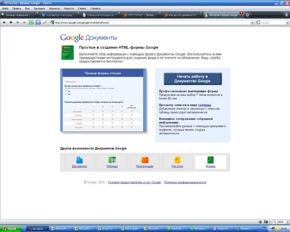Open the Справка menu

(95, 8)
